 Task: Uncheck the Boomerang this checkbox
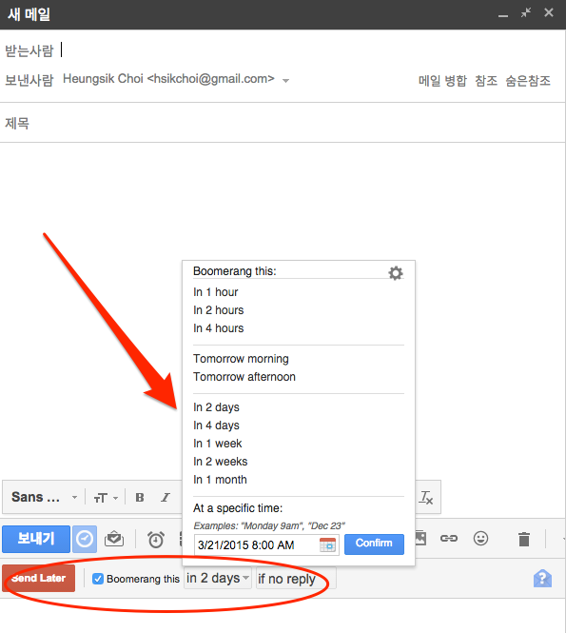[98, 579]
